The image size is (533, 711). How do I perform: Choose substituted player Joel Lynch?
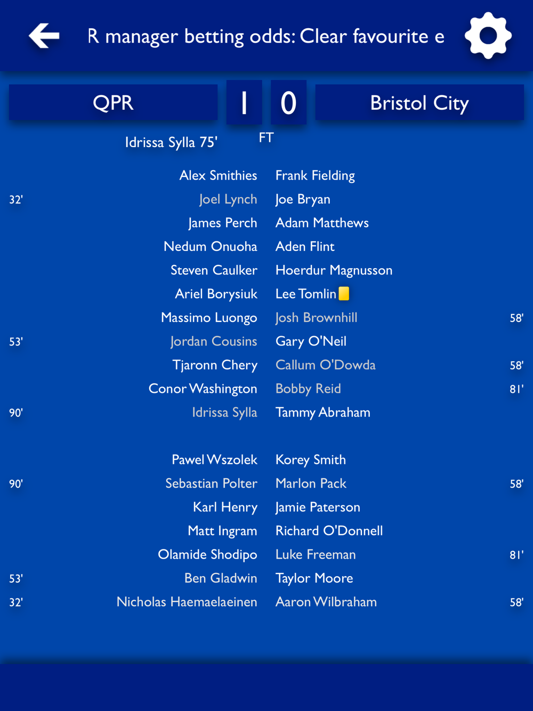pyautogui.click(x=228, y=199)
